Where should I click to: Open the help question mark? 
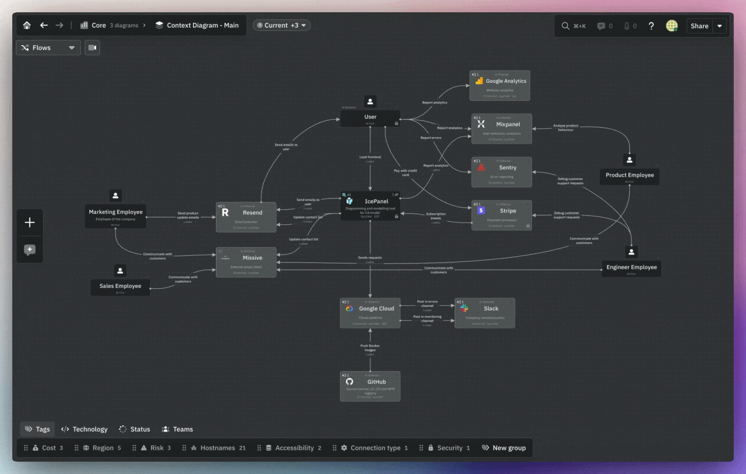pos(651,26)
